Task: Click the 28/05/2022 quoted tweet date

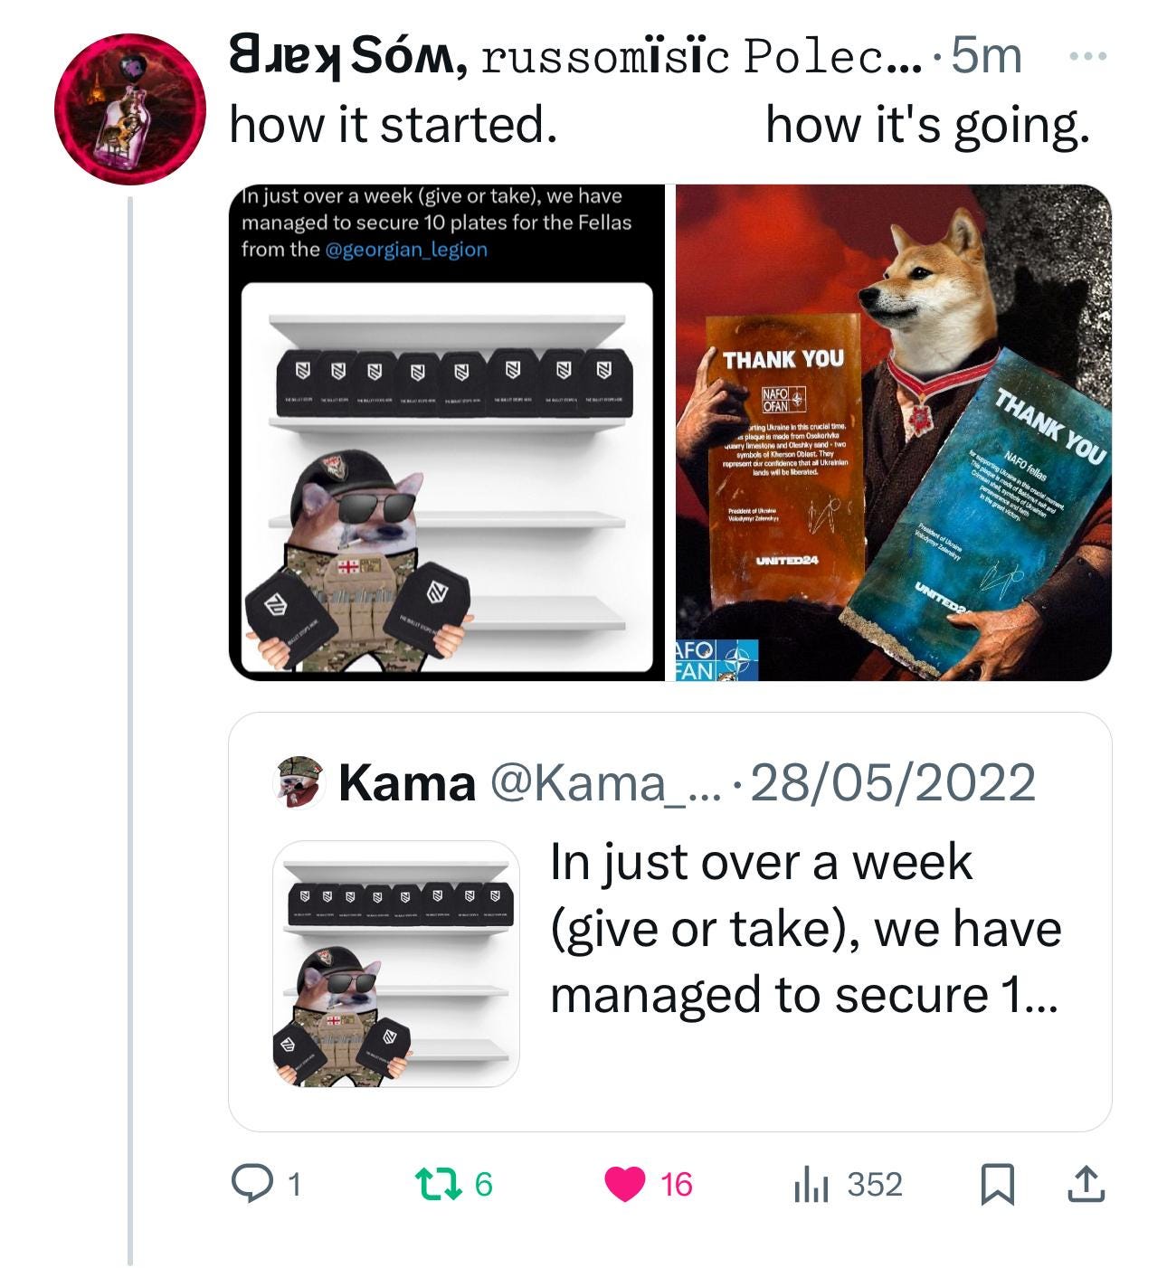Action: click(x=893, y=782)
